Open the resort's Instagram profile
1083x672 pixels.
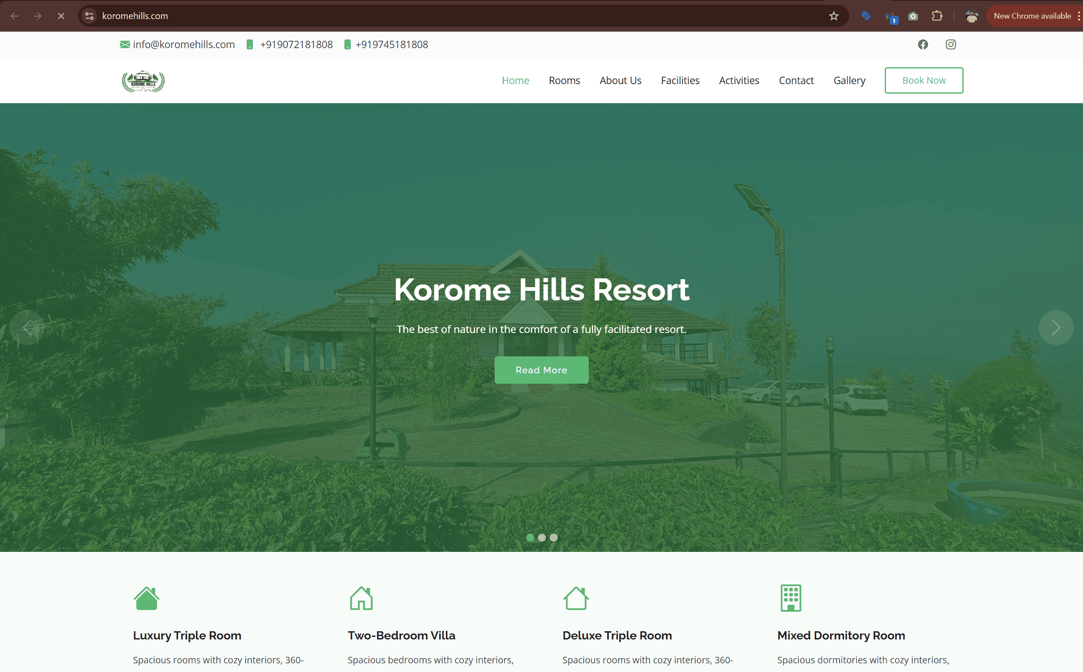coord(950,45)
